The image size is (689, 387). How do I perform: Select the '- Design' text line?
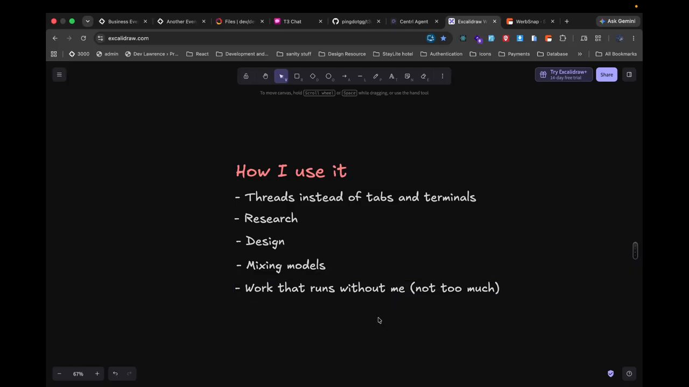(x=260, y=242)
